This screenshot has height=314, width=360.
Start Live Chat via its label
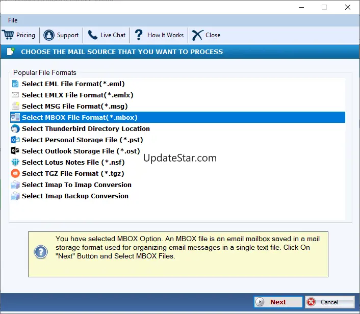(113, 35)
